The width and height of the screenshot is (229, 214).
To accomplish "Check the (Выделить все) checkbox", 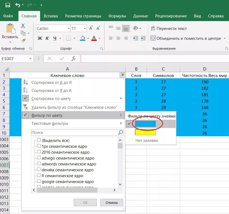I will [x=39, y=140].
